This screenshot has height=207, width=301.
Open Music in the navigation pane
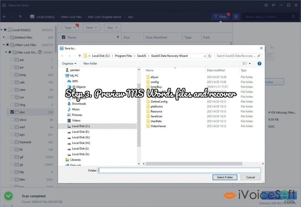[76, 109]
